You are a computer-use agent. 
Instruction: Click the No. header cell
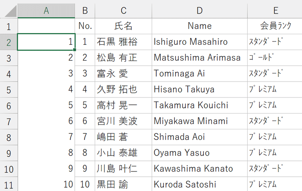(x=85, y=26)
